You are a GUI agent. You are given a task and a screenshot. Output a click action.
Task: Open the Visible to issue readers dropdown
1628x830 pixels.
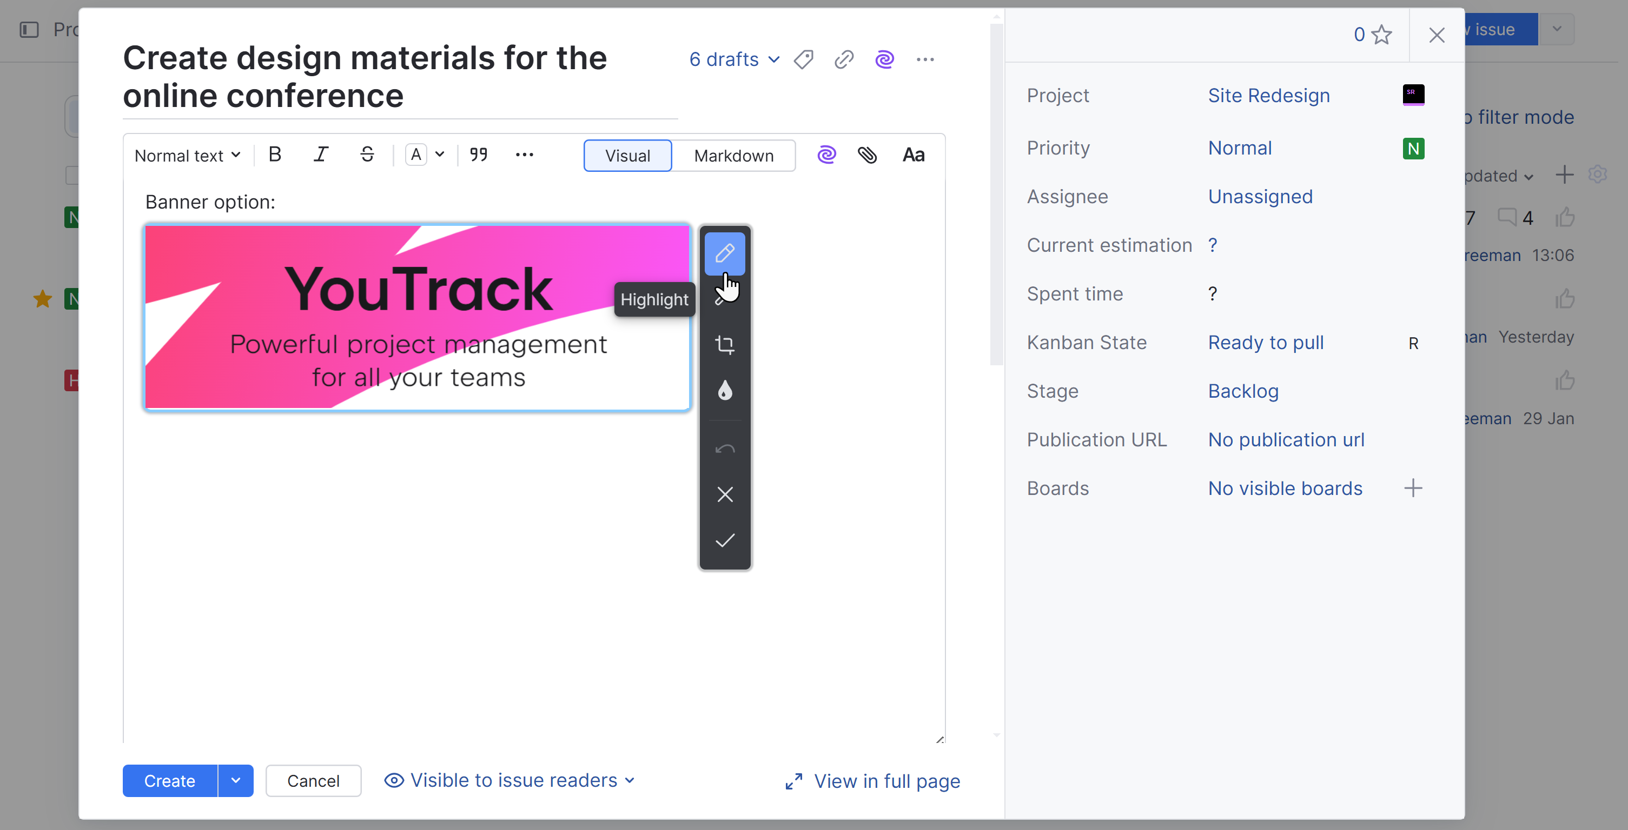pyautogui.click(x=509, y=781)
